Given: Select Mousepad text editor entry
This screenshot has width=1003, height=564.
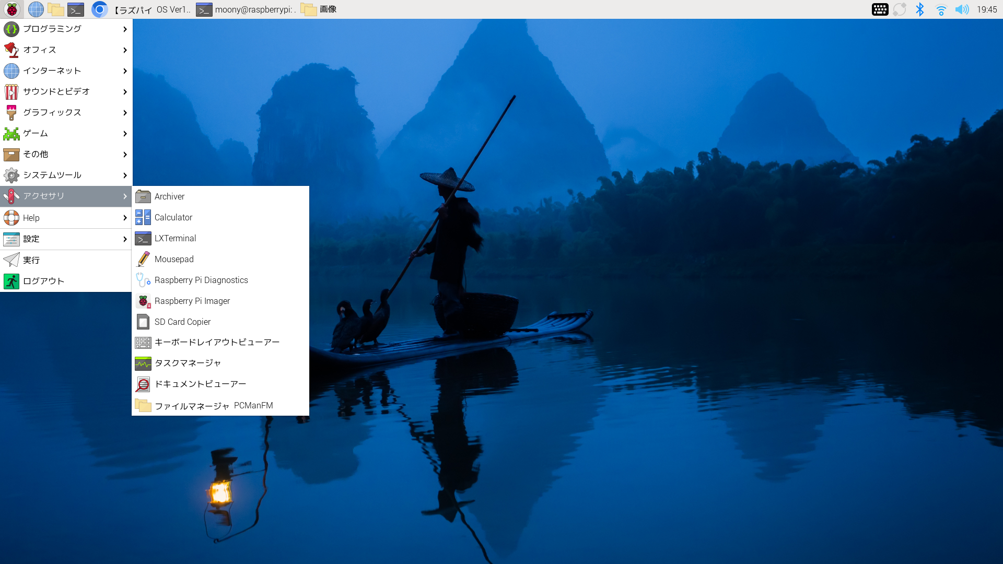Looking at the screenshot, I should tap(174, 259).
